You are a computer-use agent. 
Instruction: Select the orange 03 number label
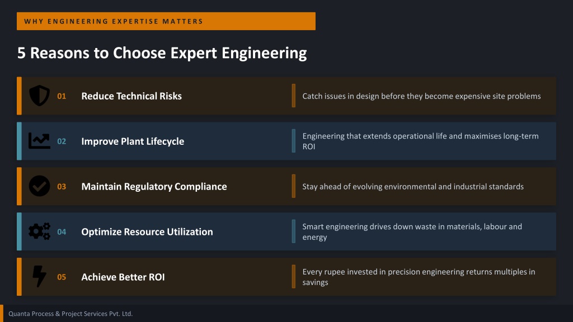(62, 187)
